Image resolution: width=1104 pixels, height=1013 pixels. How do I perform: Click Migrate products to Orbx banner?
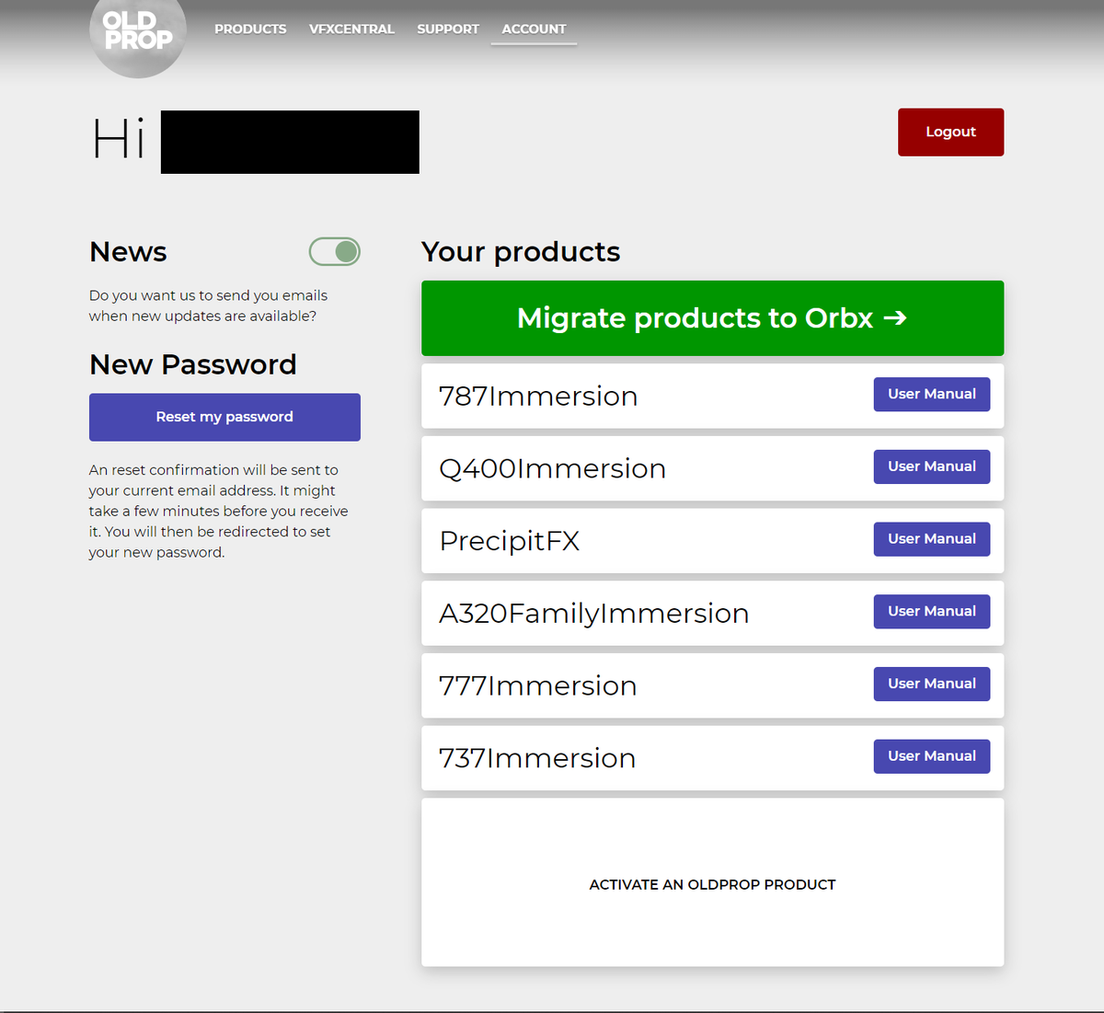click(712, 318)
